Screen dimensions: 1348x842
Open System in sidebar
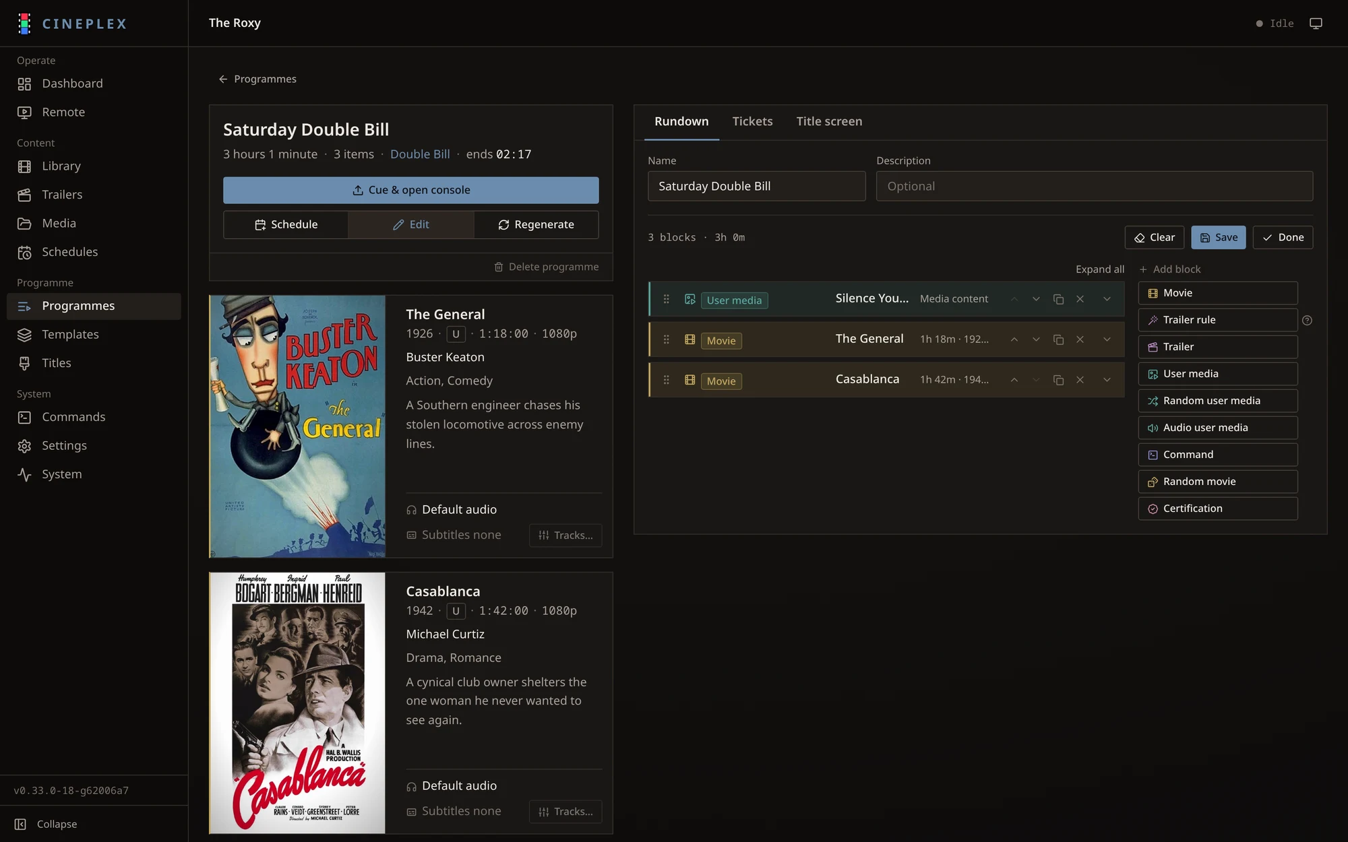pos(94,474)
